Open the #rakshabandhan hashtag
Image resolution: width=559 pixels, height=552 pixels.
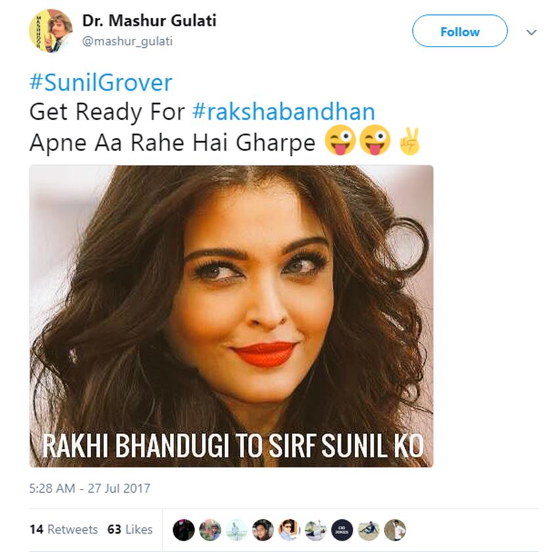(283, 111)
